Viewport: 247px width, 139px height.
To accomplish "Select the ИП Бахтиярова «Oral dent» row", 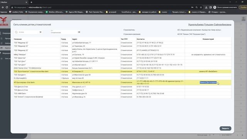I will (x=122, y=82).
